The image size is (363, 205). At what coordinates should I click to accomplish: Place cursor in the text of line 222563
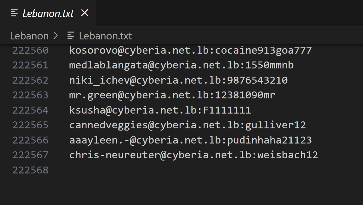pyautogui.click(x=172, y=95)
